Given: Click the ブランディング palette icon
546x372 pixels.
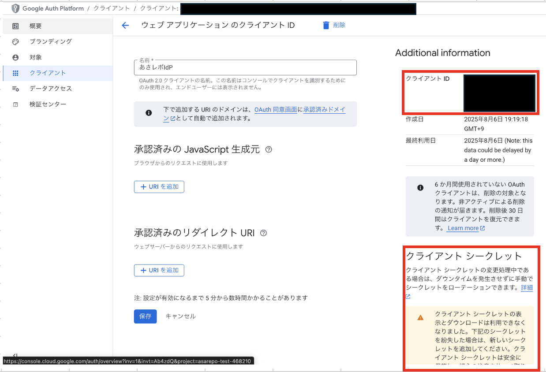Looking at the screenshot, I should click(x=16, y=42).
